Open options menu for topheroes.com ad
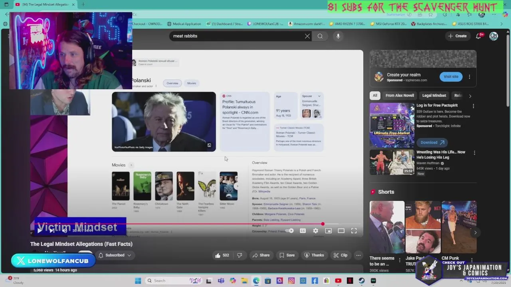Screen dimensions: 511x287 (x=469, y=77)
